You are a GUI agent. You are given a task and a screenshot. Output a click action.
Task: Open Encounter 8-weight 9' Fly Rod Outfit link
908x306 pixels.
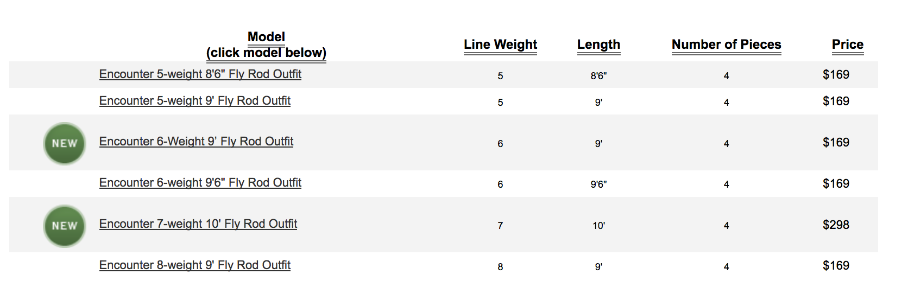point(194,265)
